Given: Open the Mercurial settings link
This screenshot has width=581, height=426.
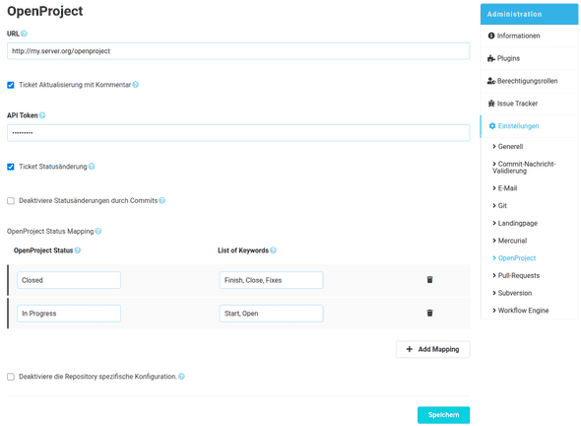Looking at the screenshot, I should tap(512, 241).
